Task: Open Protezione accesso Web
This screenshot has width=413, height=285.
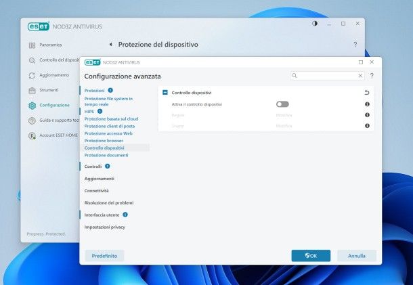Action: point(108,133)
